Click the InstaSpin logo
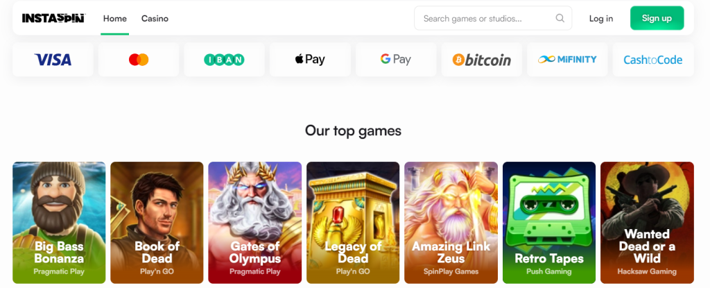The height and width of the screenshot is (288, 710). pos(53,18)
